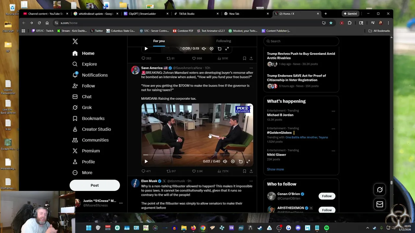The height and width of the screenshot is (233, 415).
Task: Click the Post button
Action: click(x=95, y=185)
